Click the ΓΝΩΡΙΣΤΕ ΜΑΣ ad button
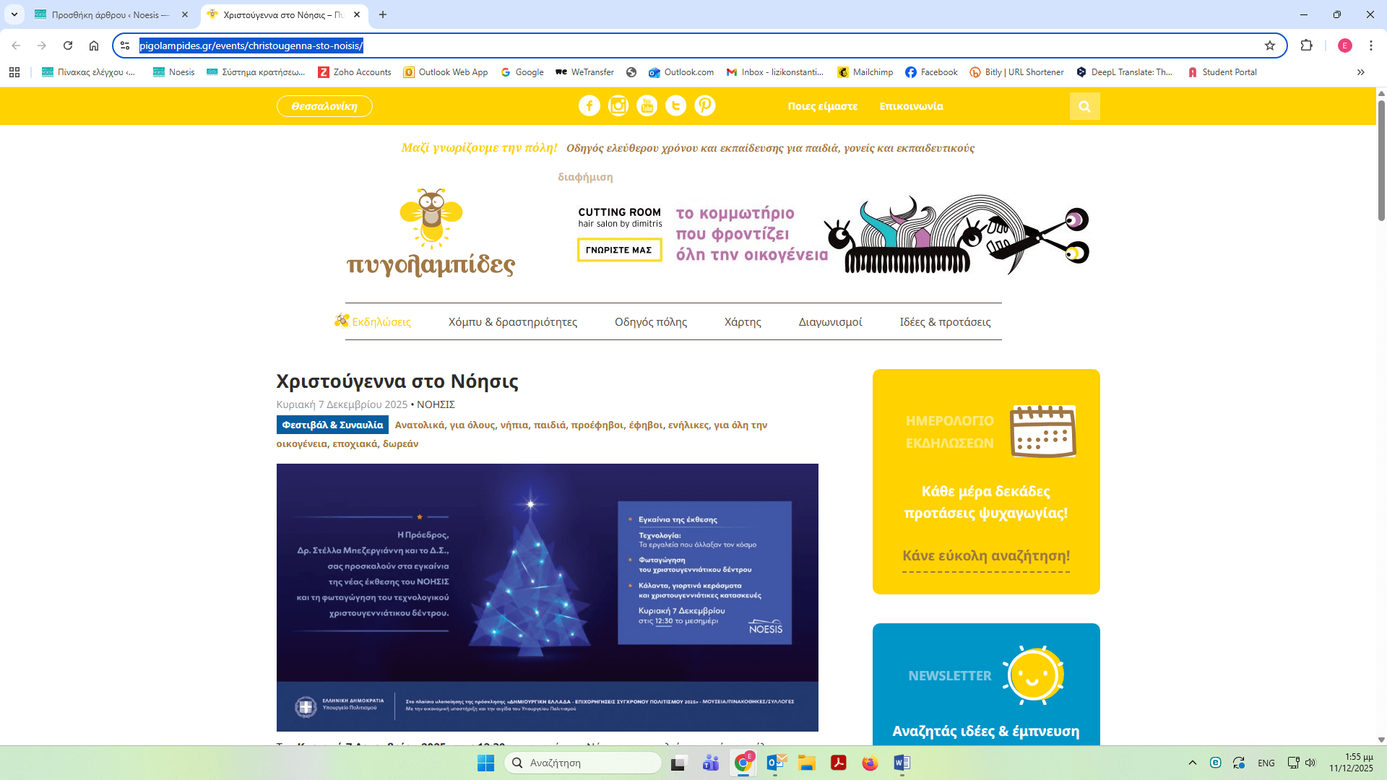Screen dimensions: 1387x780 [619, 250]
